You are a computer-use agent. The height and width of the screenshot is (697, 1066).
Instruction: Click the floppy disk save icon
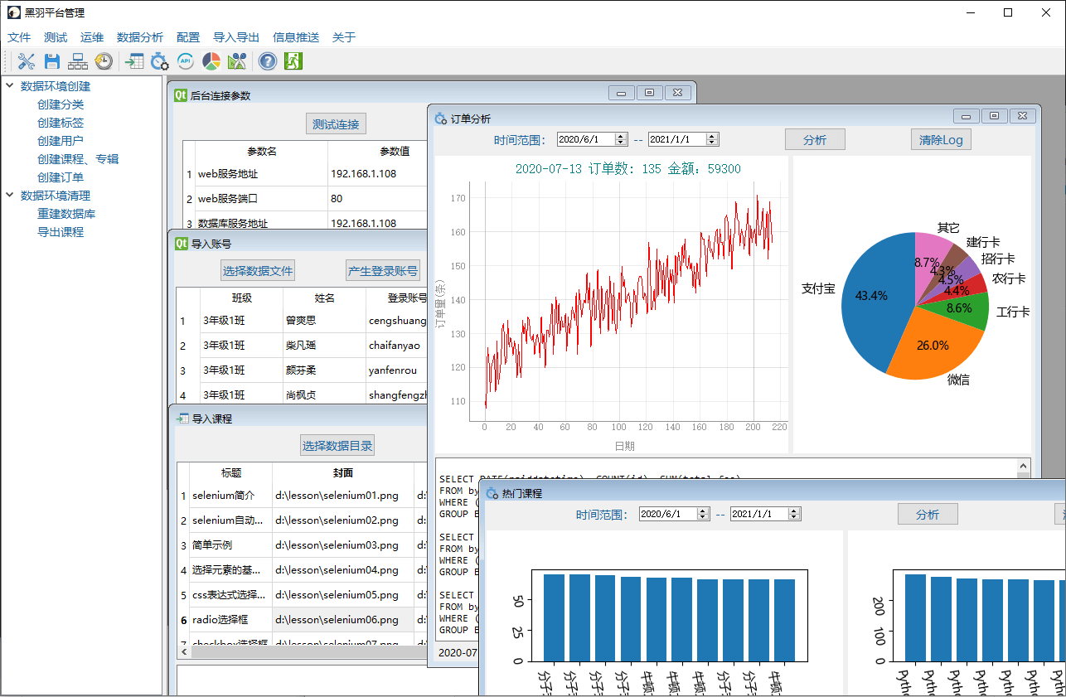pos(52,61)
